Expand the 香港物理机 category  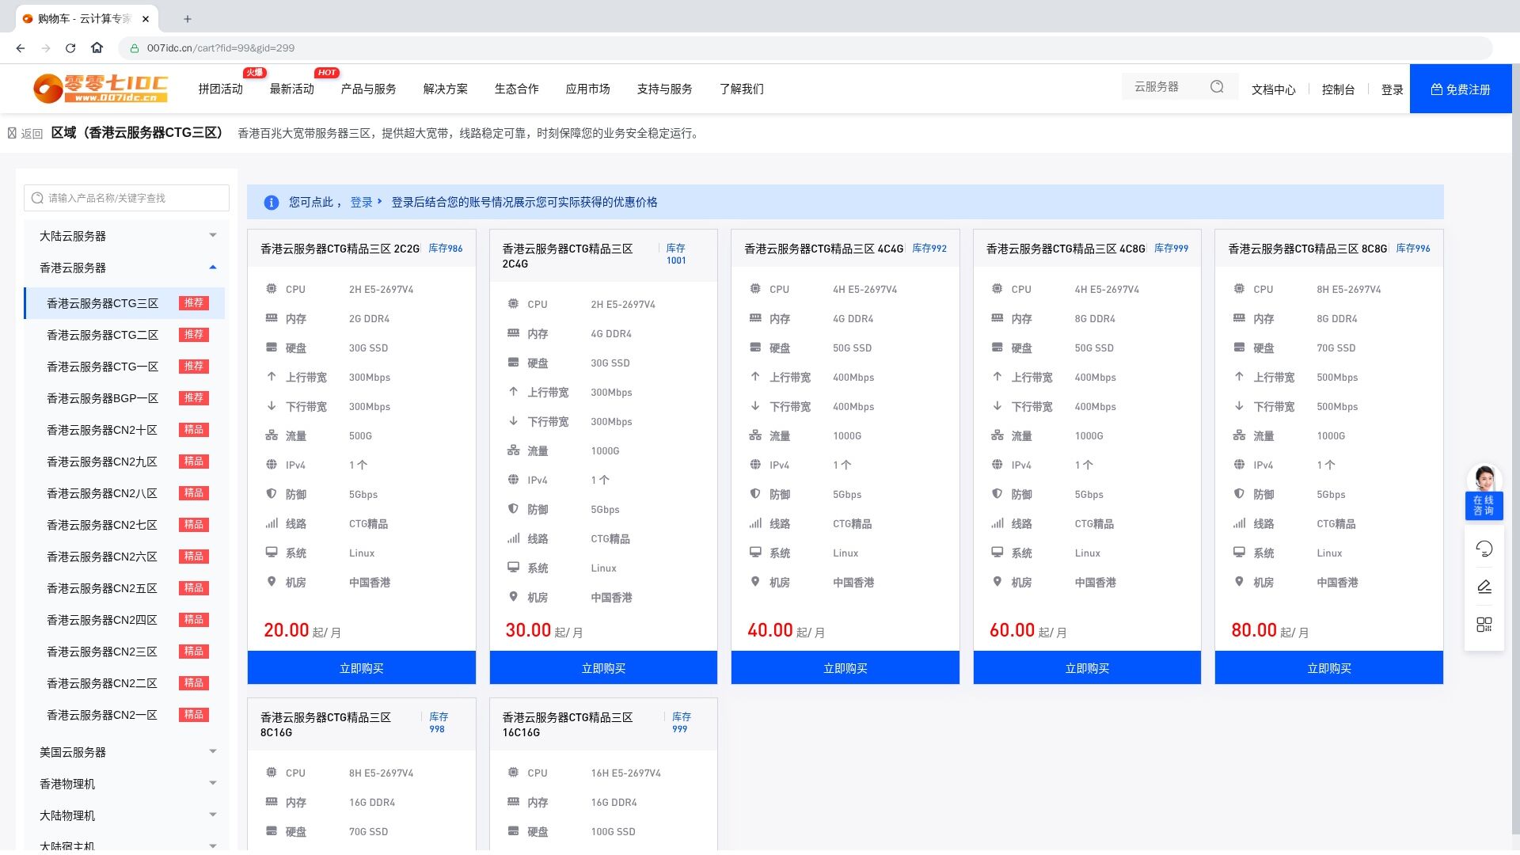click(127, 784)
